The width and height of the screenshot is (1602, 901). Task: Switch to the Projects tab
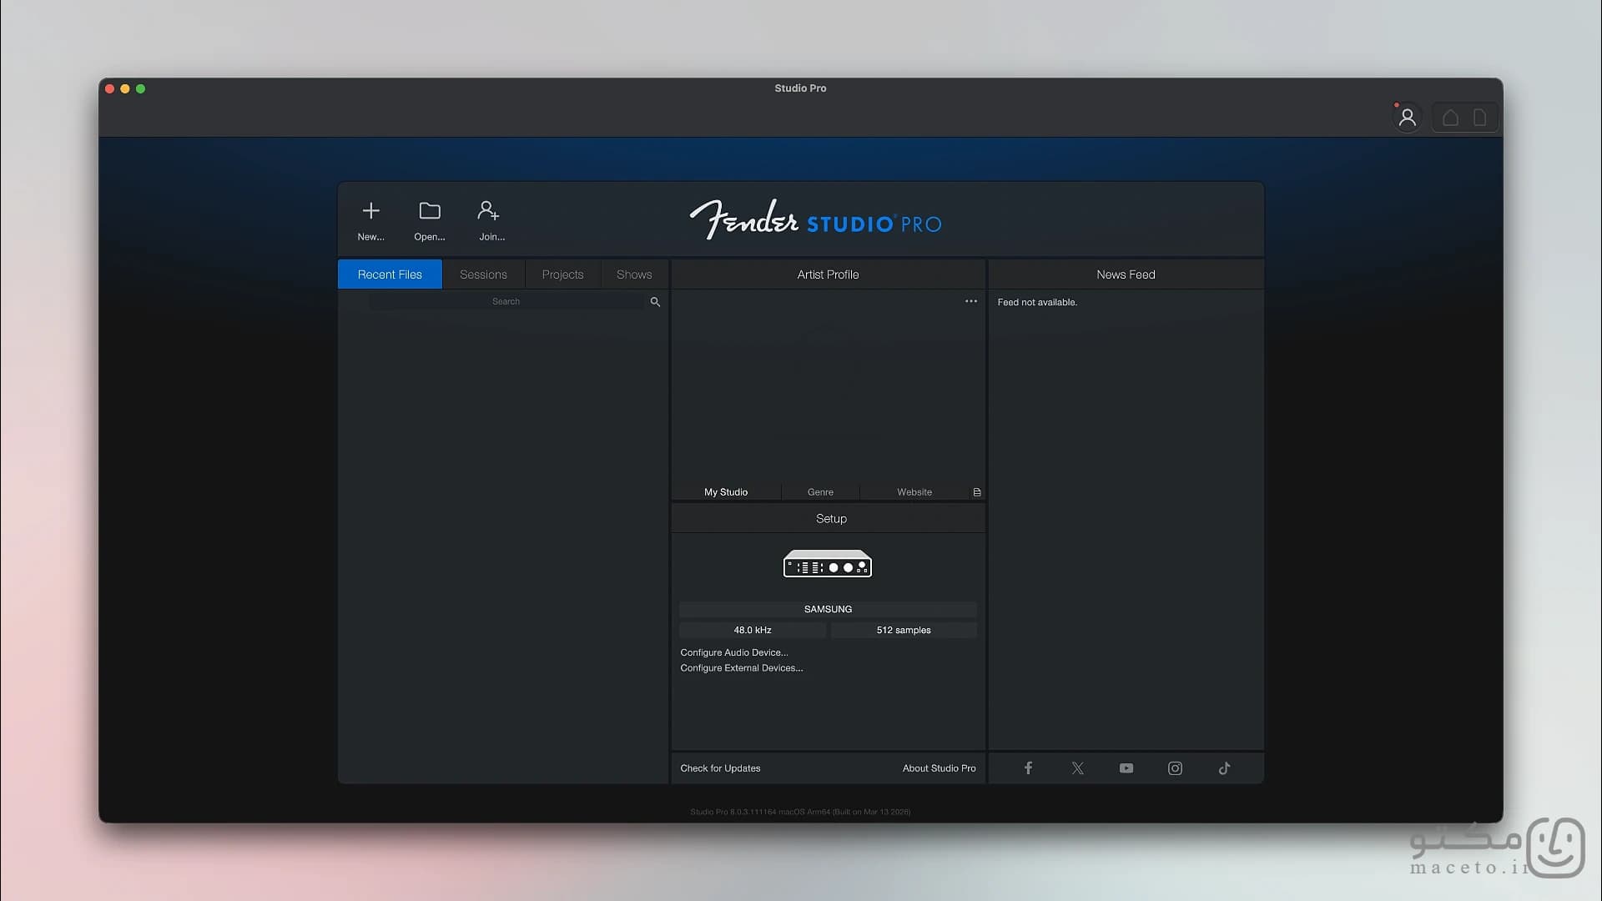click(x=562, y=274)
